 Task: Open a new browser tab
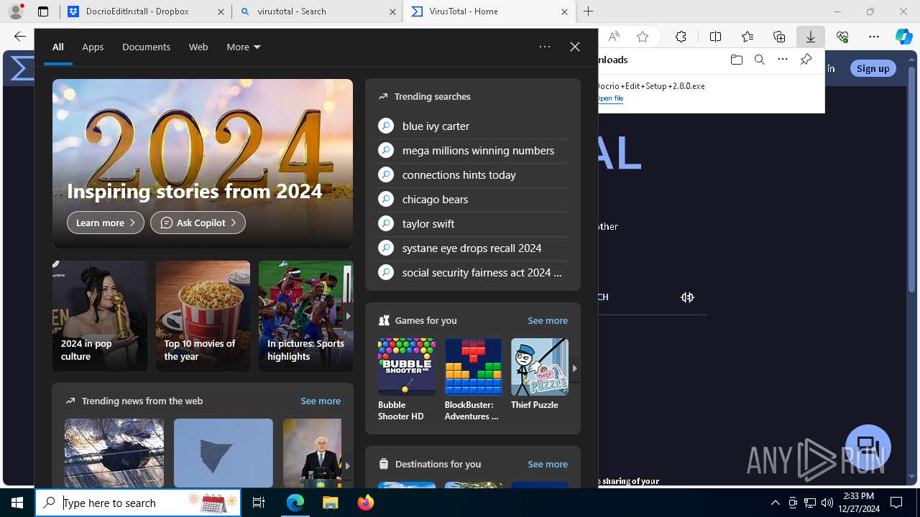(x=589, y=11)
